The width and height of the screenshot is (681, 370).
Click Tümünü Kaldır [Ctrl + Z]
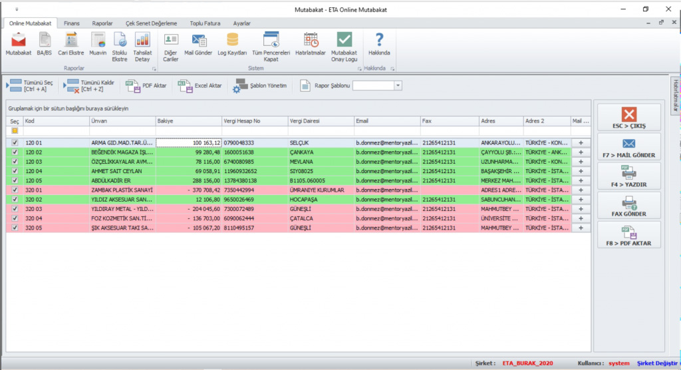click(89, 86)
